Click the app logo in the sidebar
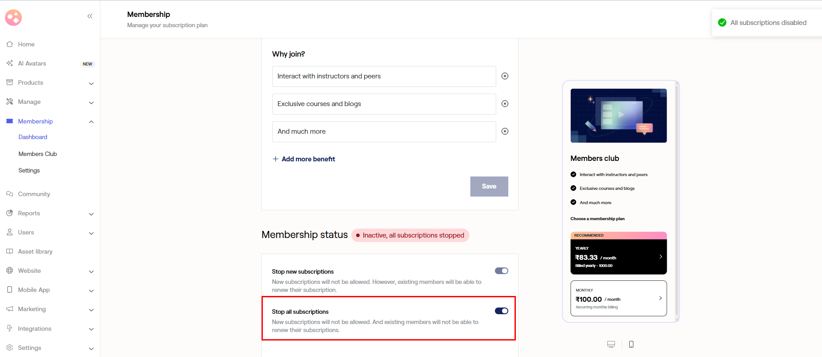 pyautogui.click(x=13, y=17)
